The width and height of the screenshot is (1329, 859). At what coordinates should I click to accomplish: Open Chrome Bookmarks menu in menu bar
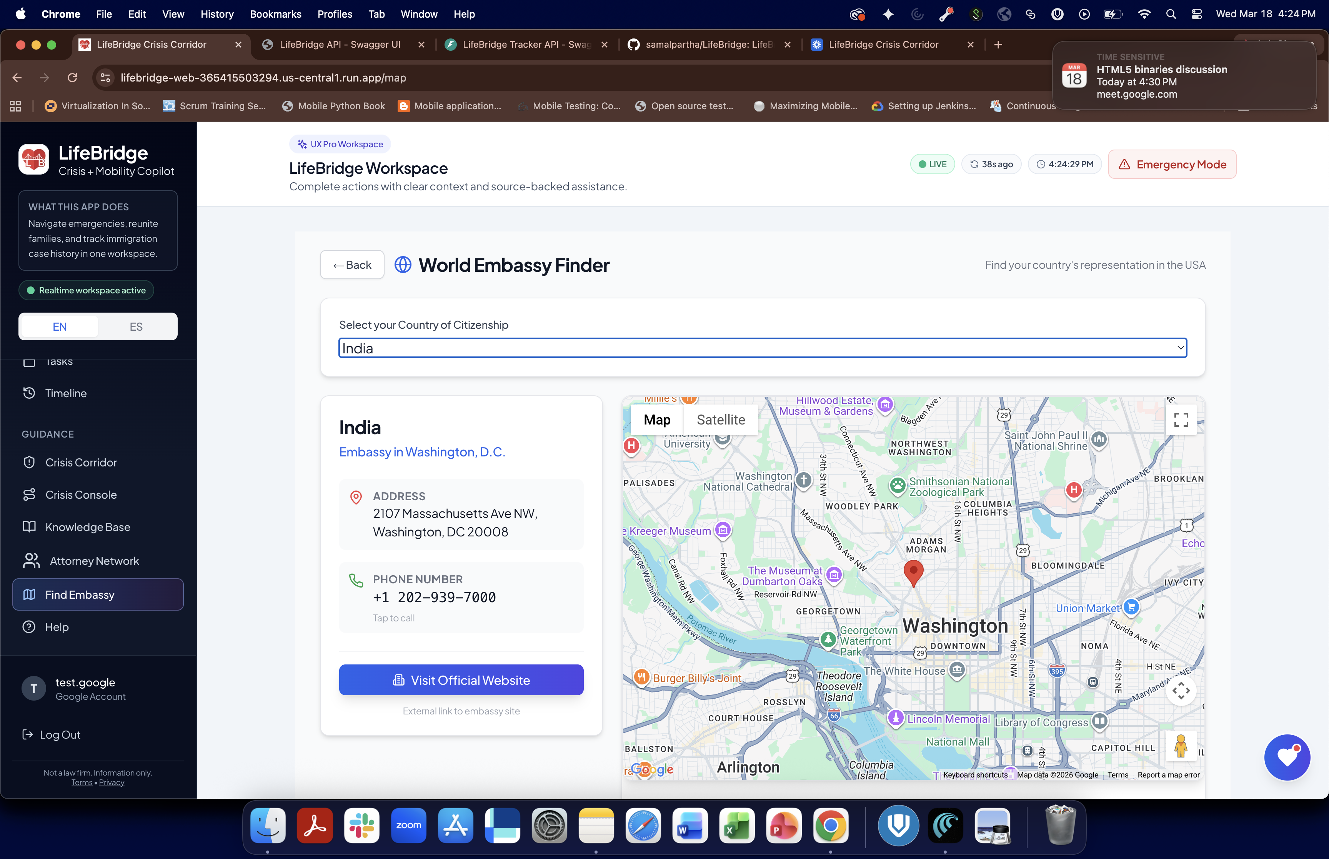coord(275,14)
